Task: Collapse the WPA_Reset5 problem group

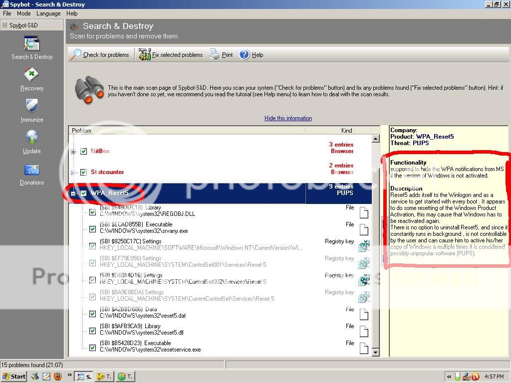Action: (x=73, y=193)
